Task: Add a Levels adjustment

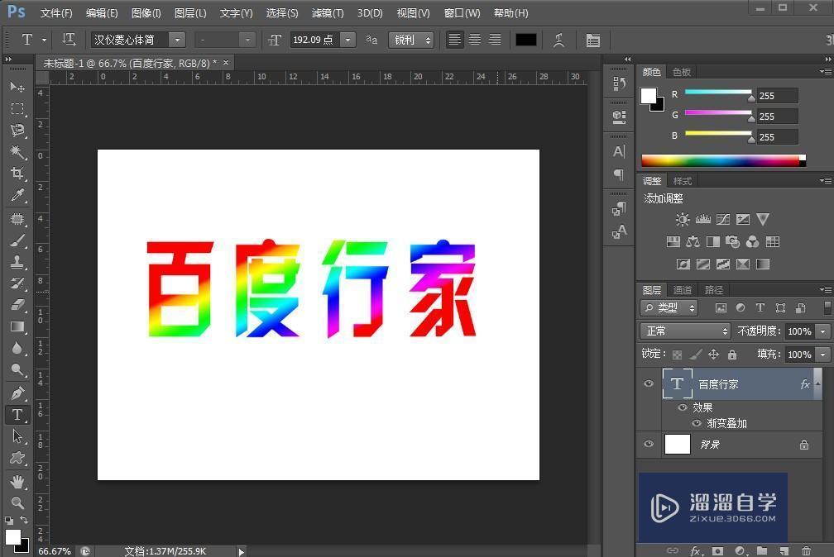Action: tap(703, 219)
